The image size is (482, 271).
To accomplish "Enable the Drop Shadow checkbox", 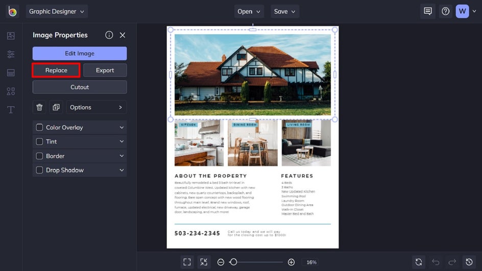I will [x=39, y=170].
